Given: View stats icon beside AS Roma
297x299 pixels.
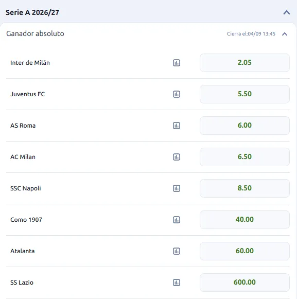Looking at the screenshot, I should pyautogui.click(x=177, y=126).
